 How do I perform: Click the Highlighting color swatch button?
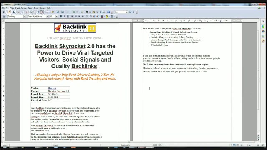point(107,16)
